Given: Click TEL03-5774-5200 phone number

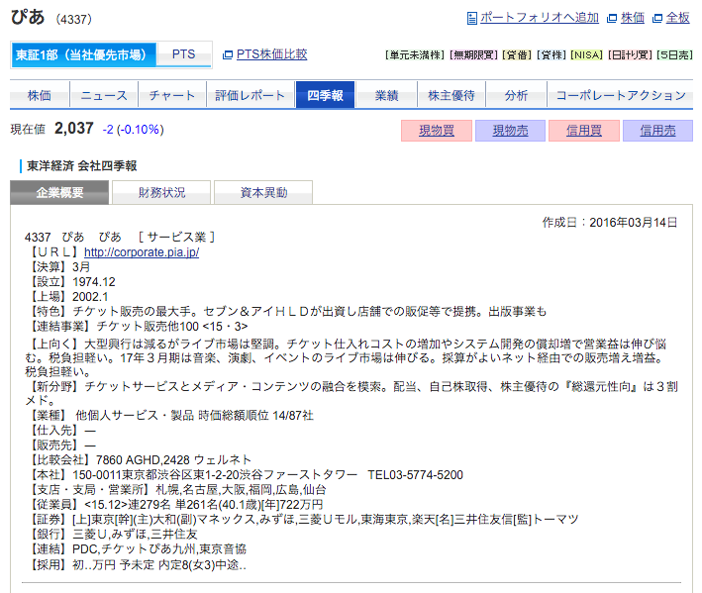Looking at the screenshot, I should 416,475.
